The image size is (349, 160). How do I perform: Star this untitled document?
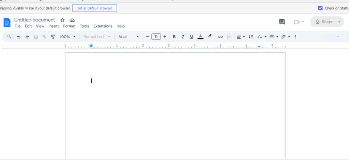click(x=62, y=20)
